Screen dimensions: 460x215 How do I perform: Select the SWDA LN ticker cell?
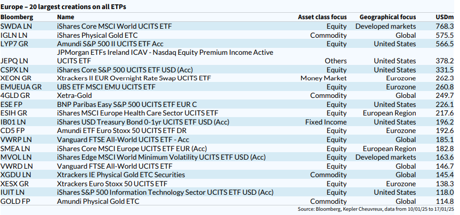pyautogui.click(x=15, y=26)
